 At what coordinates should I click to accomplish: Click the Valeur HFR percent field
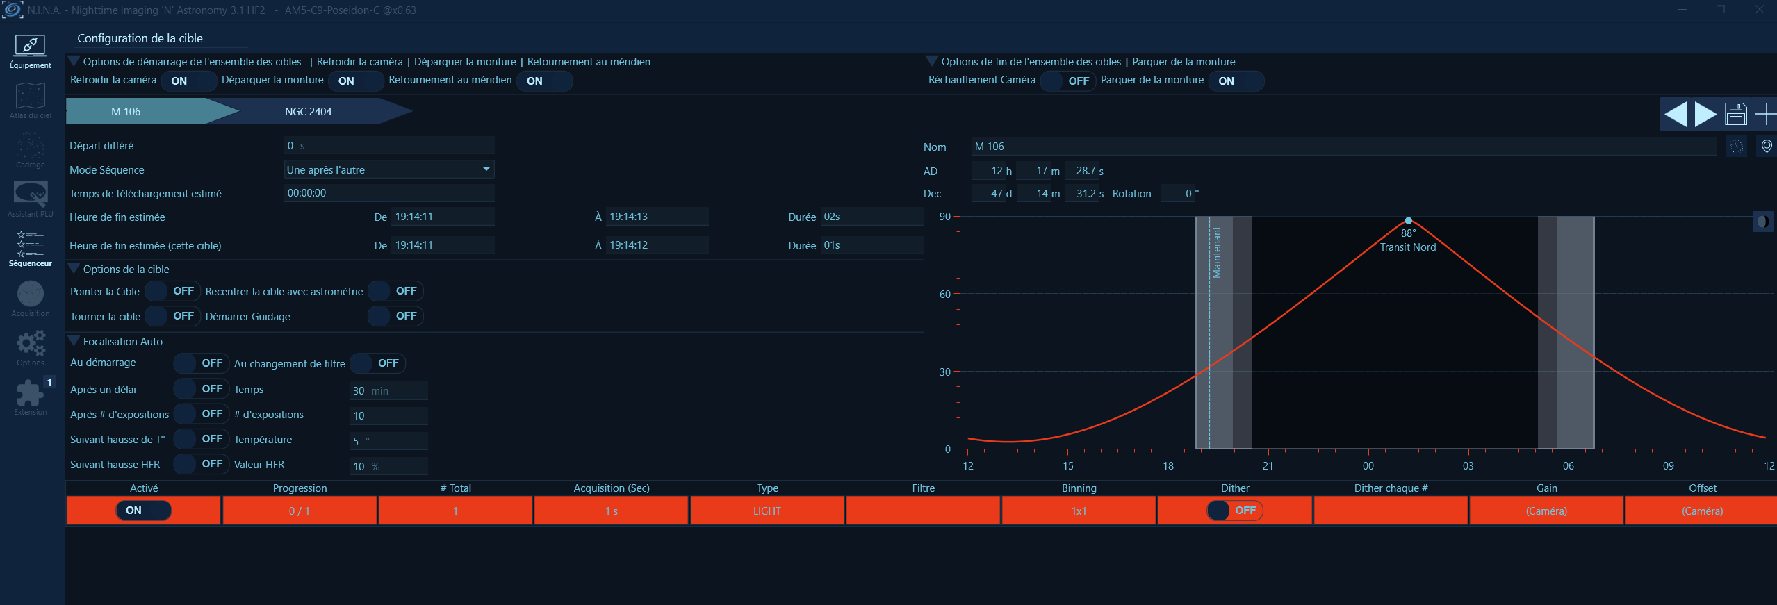coord(388,466)
